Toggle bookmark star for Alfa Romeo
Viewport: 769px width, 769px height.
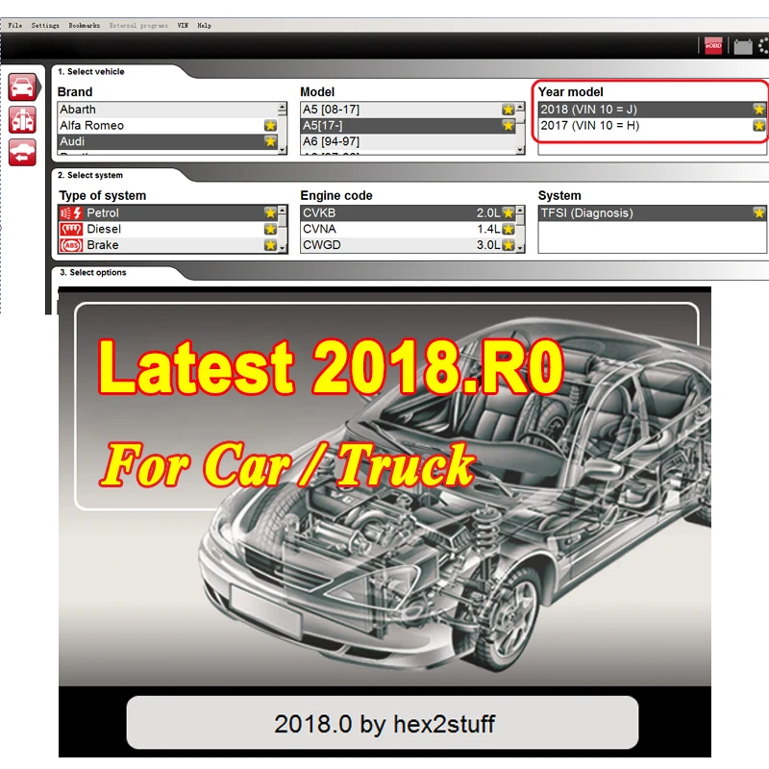point(270,126)
